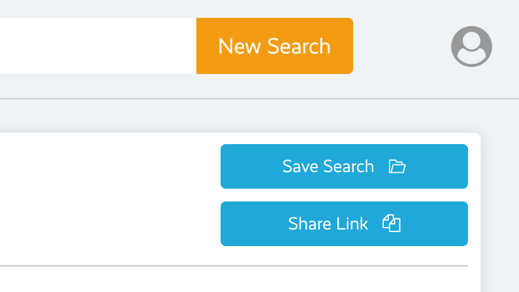Click the "Save Search" label text
This screenshot has height=292, width=519.
[328, 166]
